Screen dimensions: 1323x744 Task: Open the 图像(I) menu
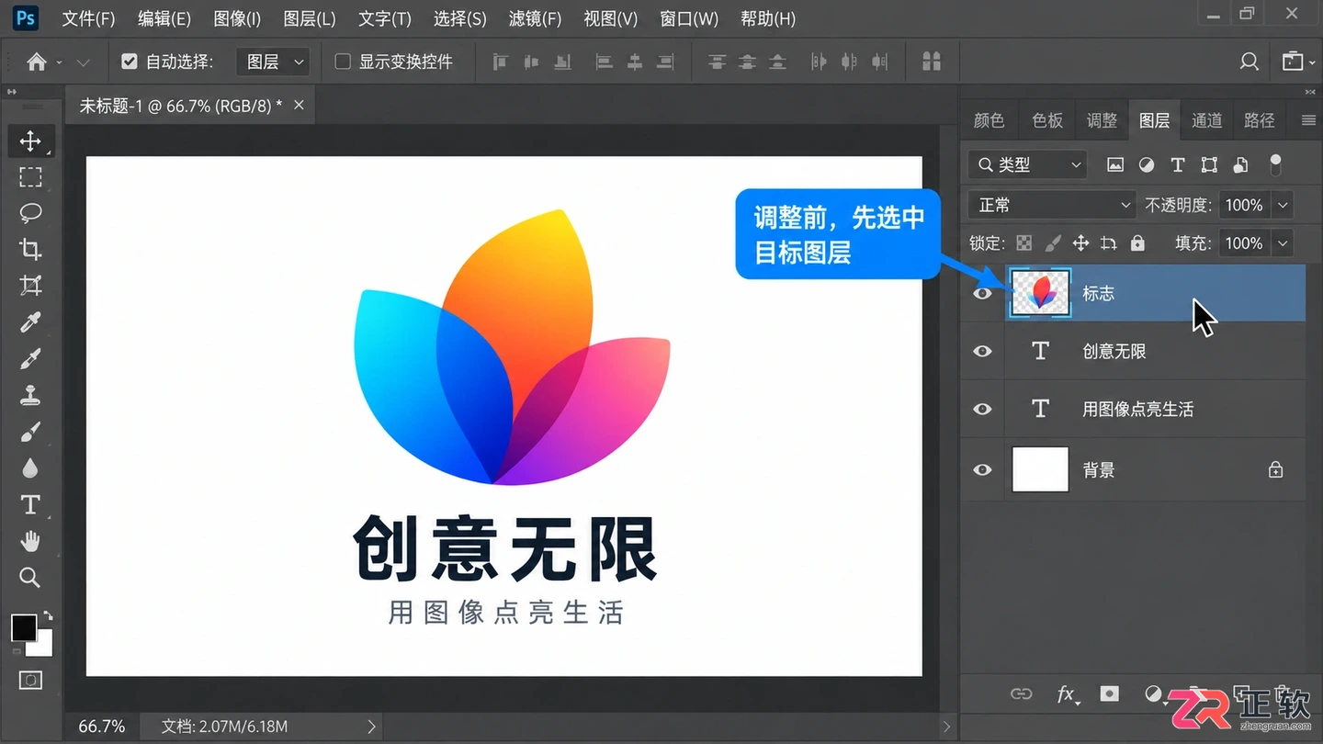[237, 18]
